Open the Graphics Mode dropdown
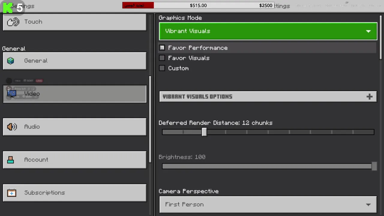This screenshot has width=384, height=216. [268, 31]
